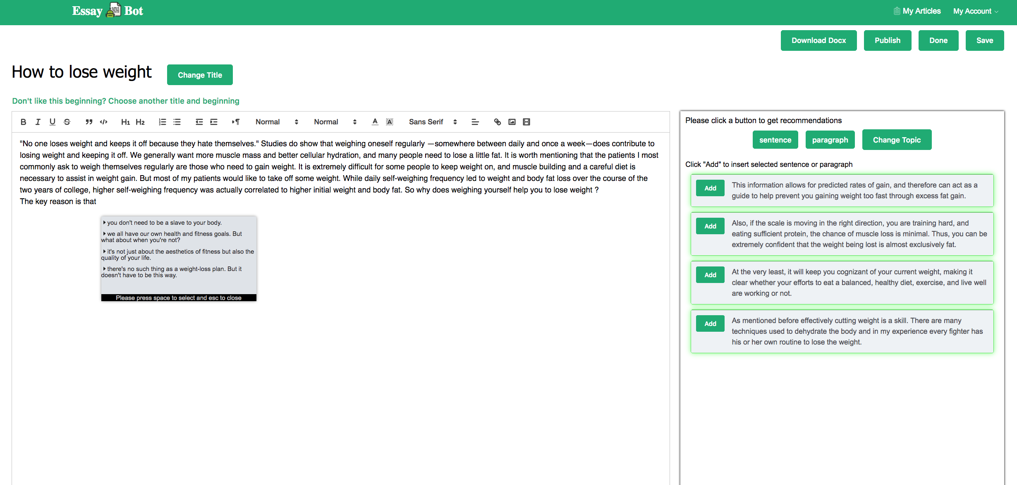Toggle strikethrough text formatting
The width and height of the screenshot is (1017, 485).
pos(67,122)
